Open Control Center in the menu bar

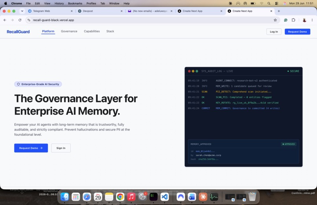(276, 4)
